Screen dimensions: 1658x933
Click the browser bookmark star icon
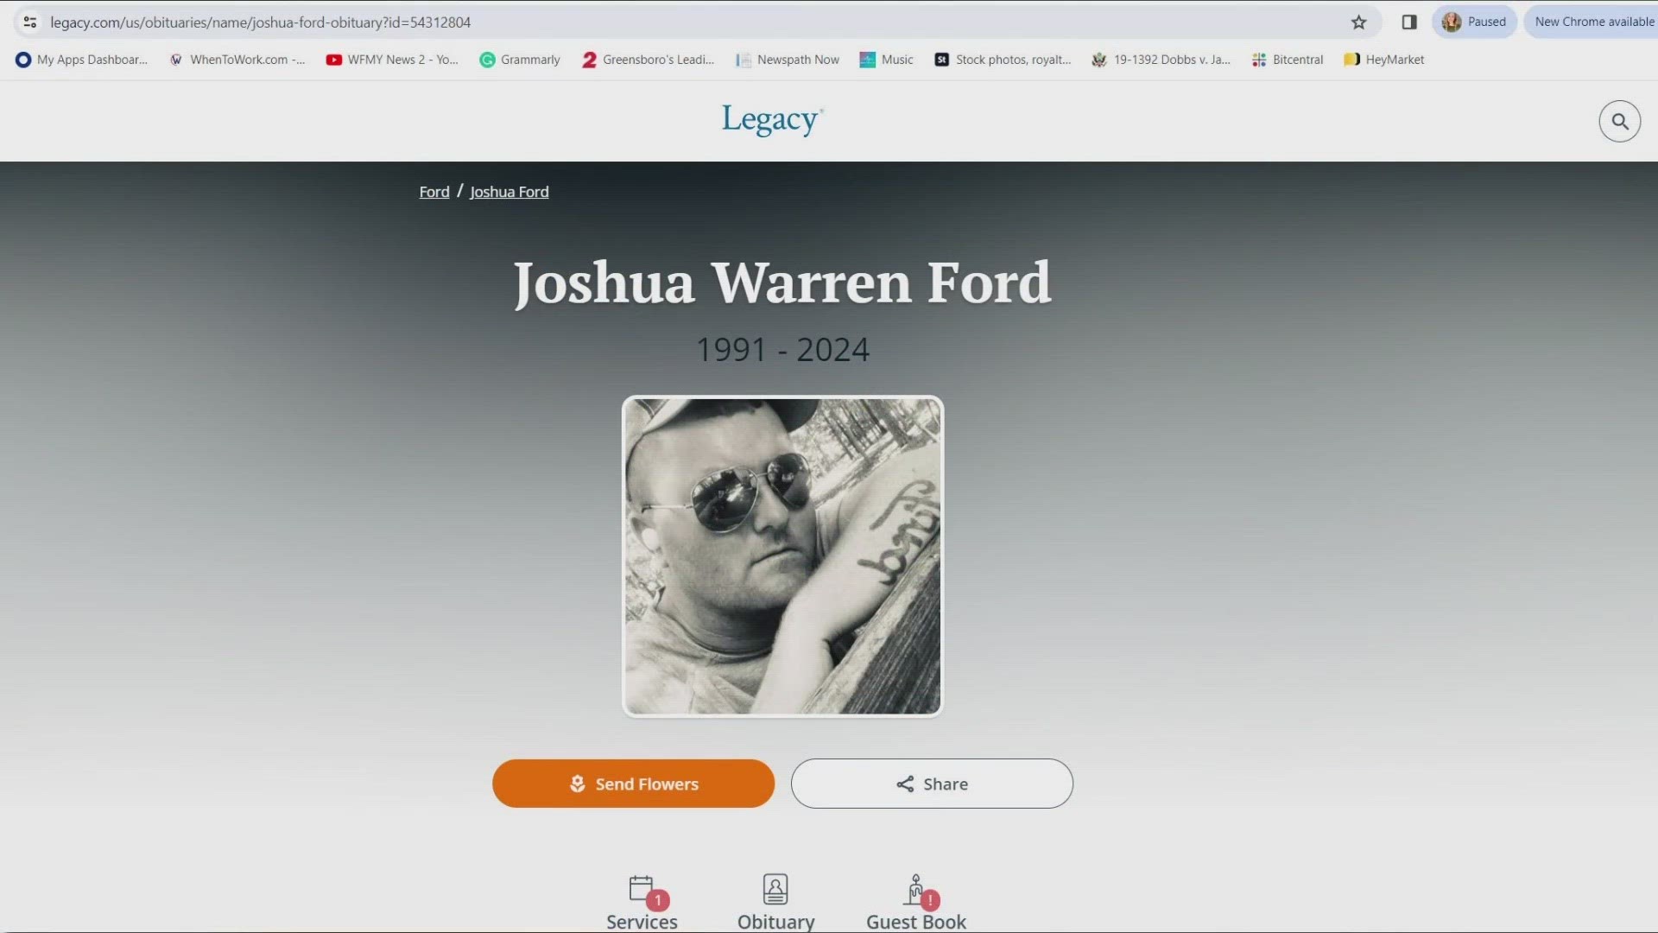pyautogui.click(x=1358, y=22)
